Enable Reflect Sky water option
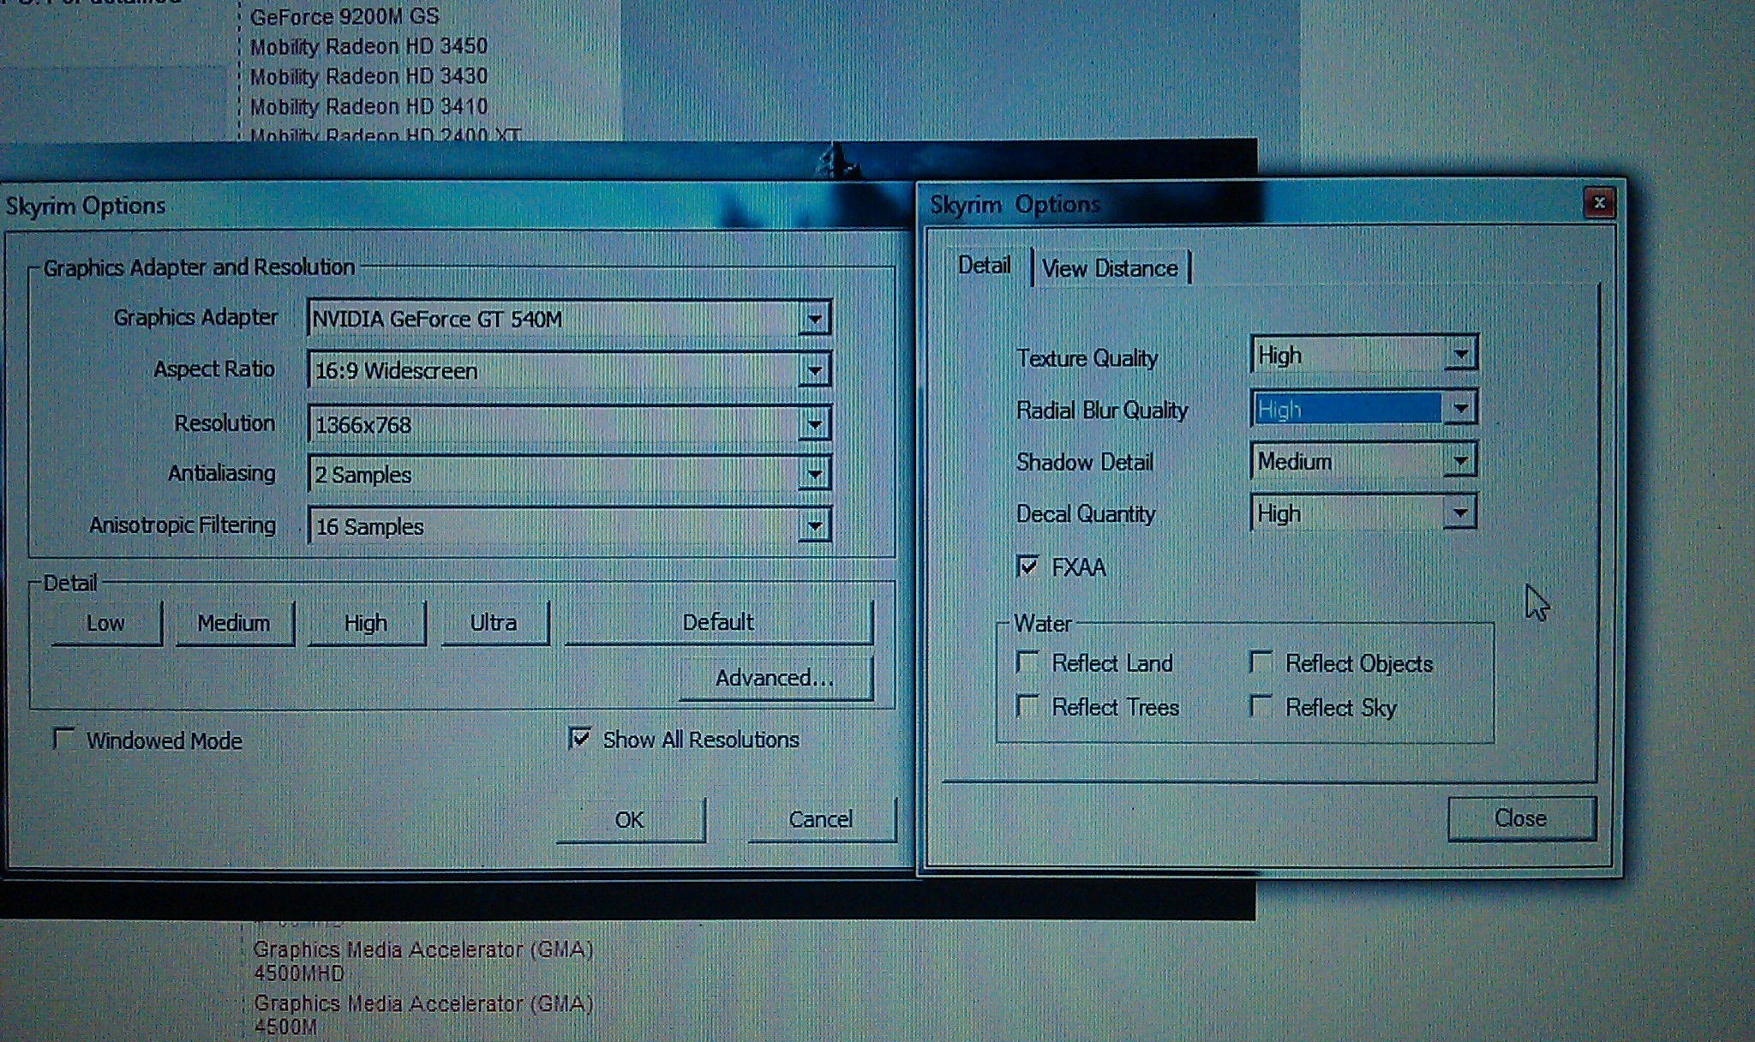The width and height of the screenshot is (1755, 1042). coord(1261,706)
